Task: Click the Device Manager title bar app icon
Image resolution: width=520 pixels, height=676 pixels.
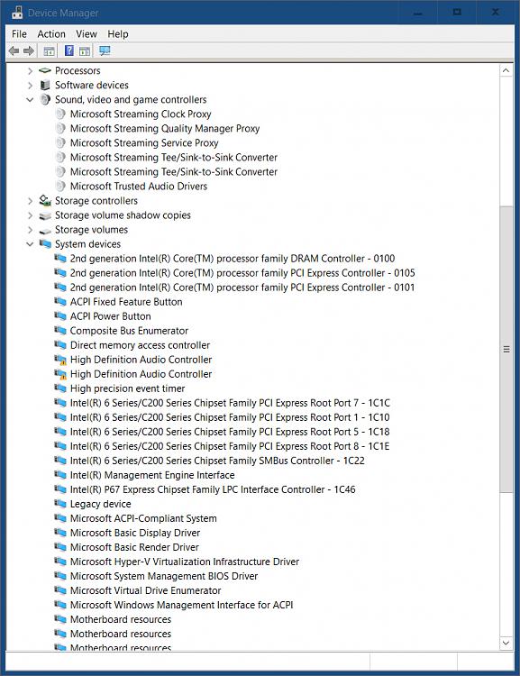Action: click(x=17, y=12)
